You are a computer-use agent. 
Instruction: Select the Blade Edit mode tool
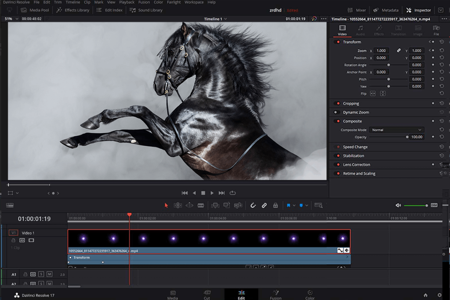point(201,205)
